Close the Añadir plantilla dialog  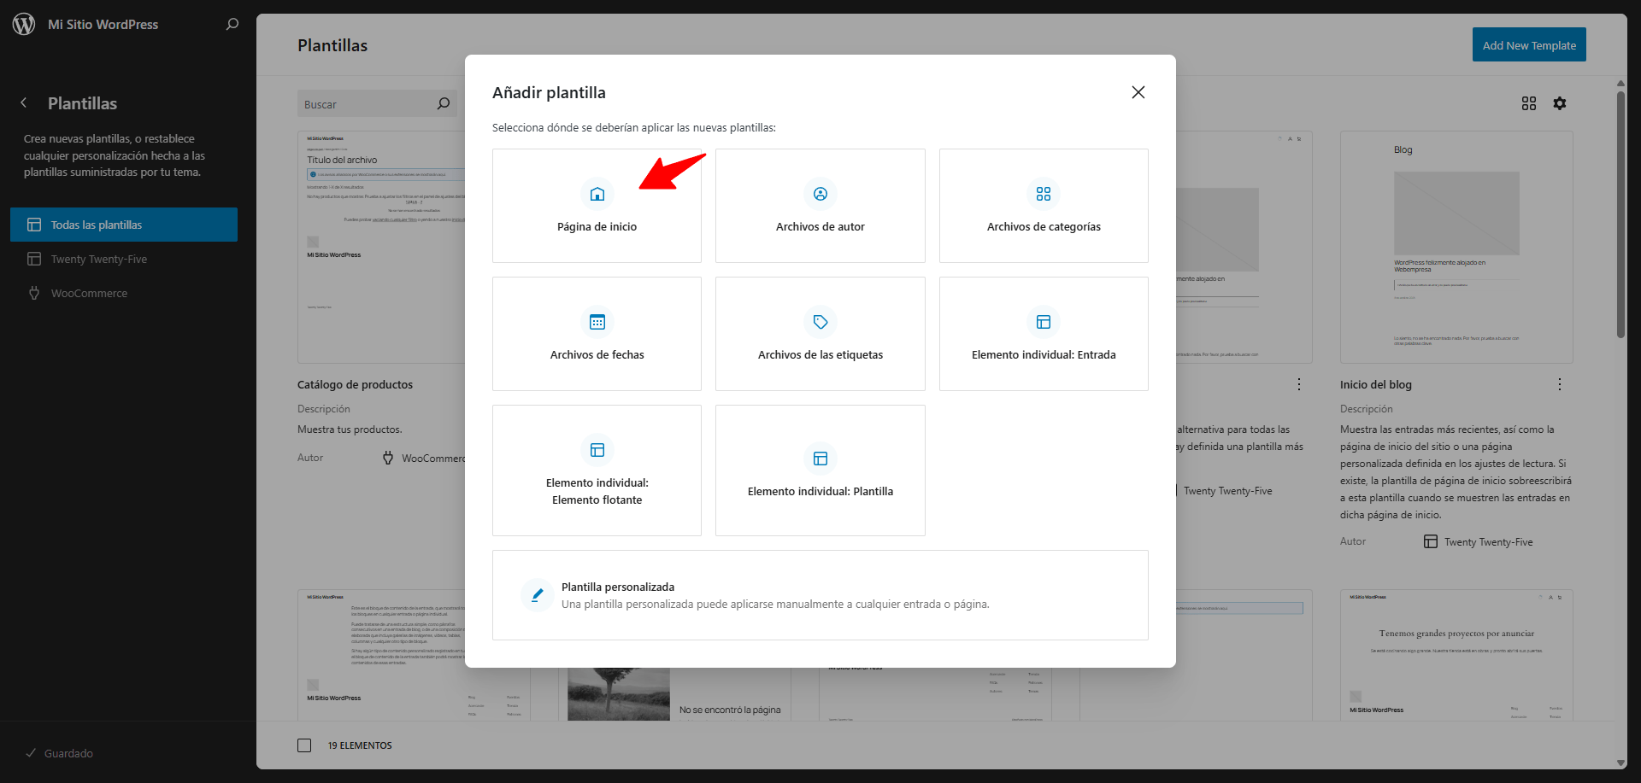coord(1138,92)
